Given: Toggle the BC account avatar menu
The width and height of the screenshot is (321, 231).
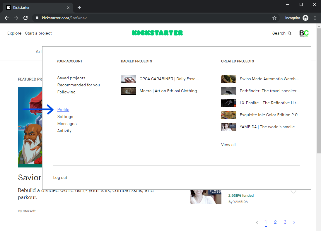Looking at the screenshot, I should (x=304, y=33).
